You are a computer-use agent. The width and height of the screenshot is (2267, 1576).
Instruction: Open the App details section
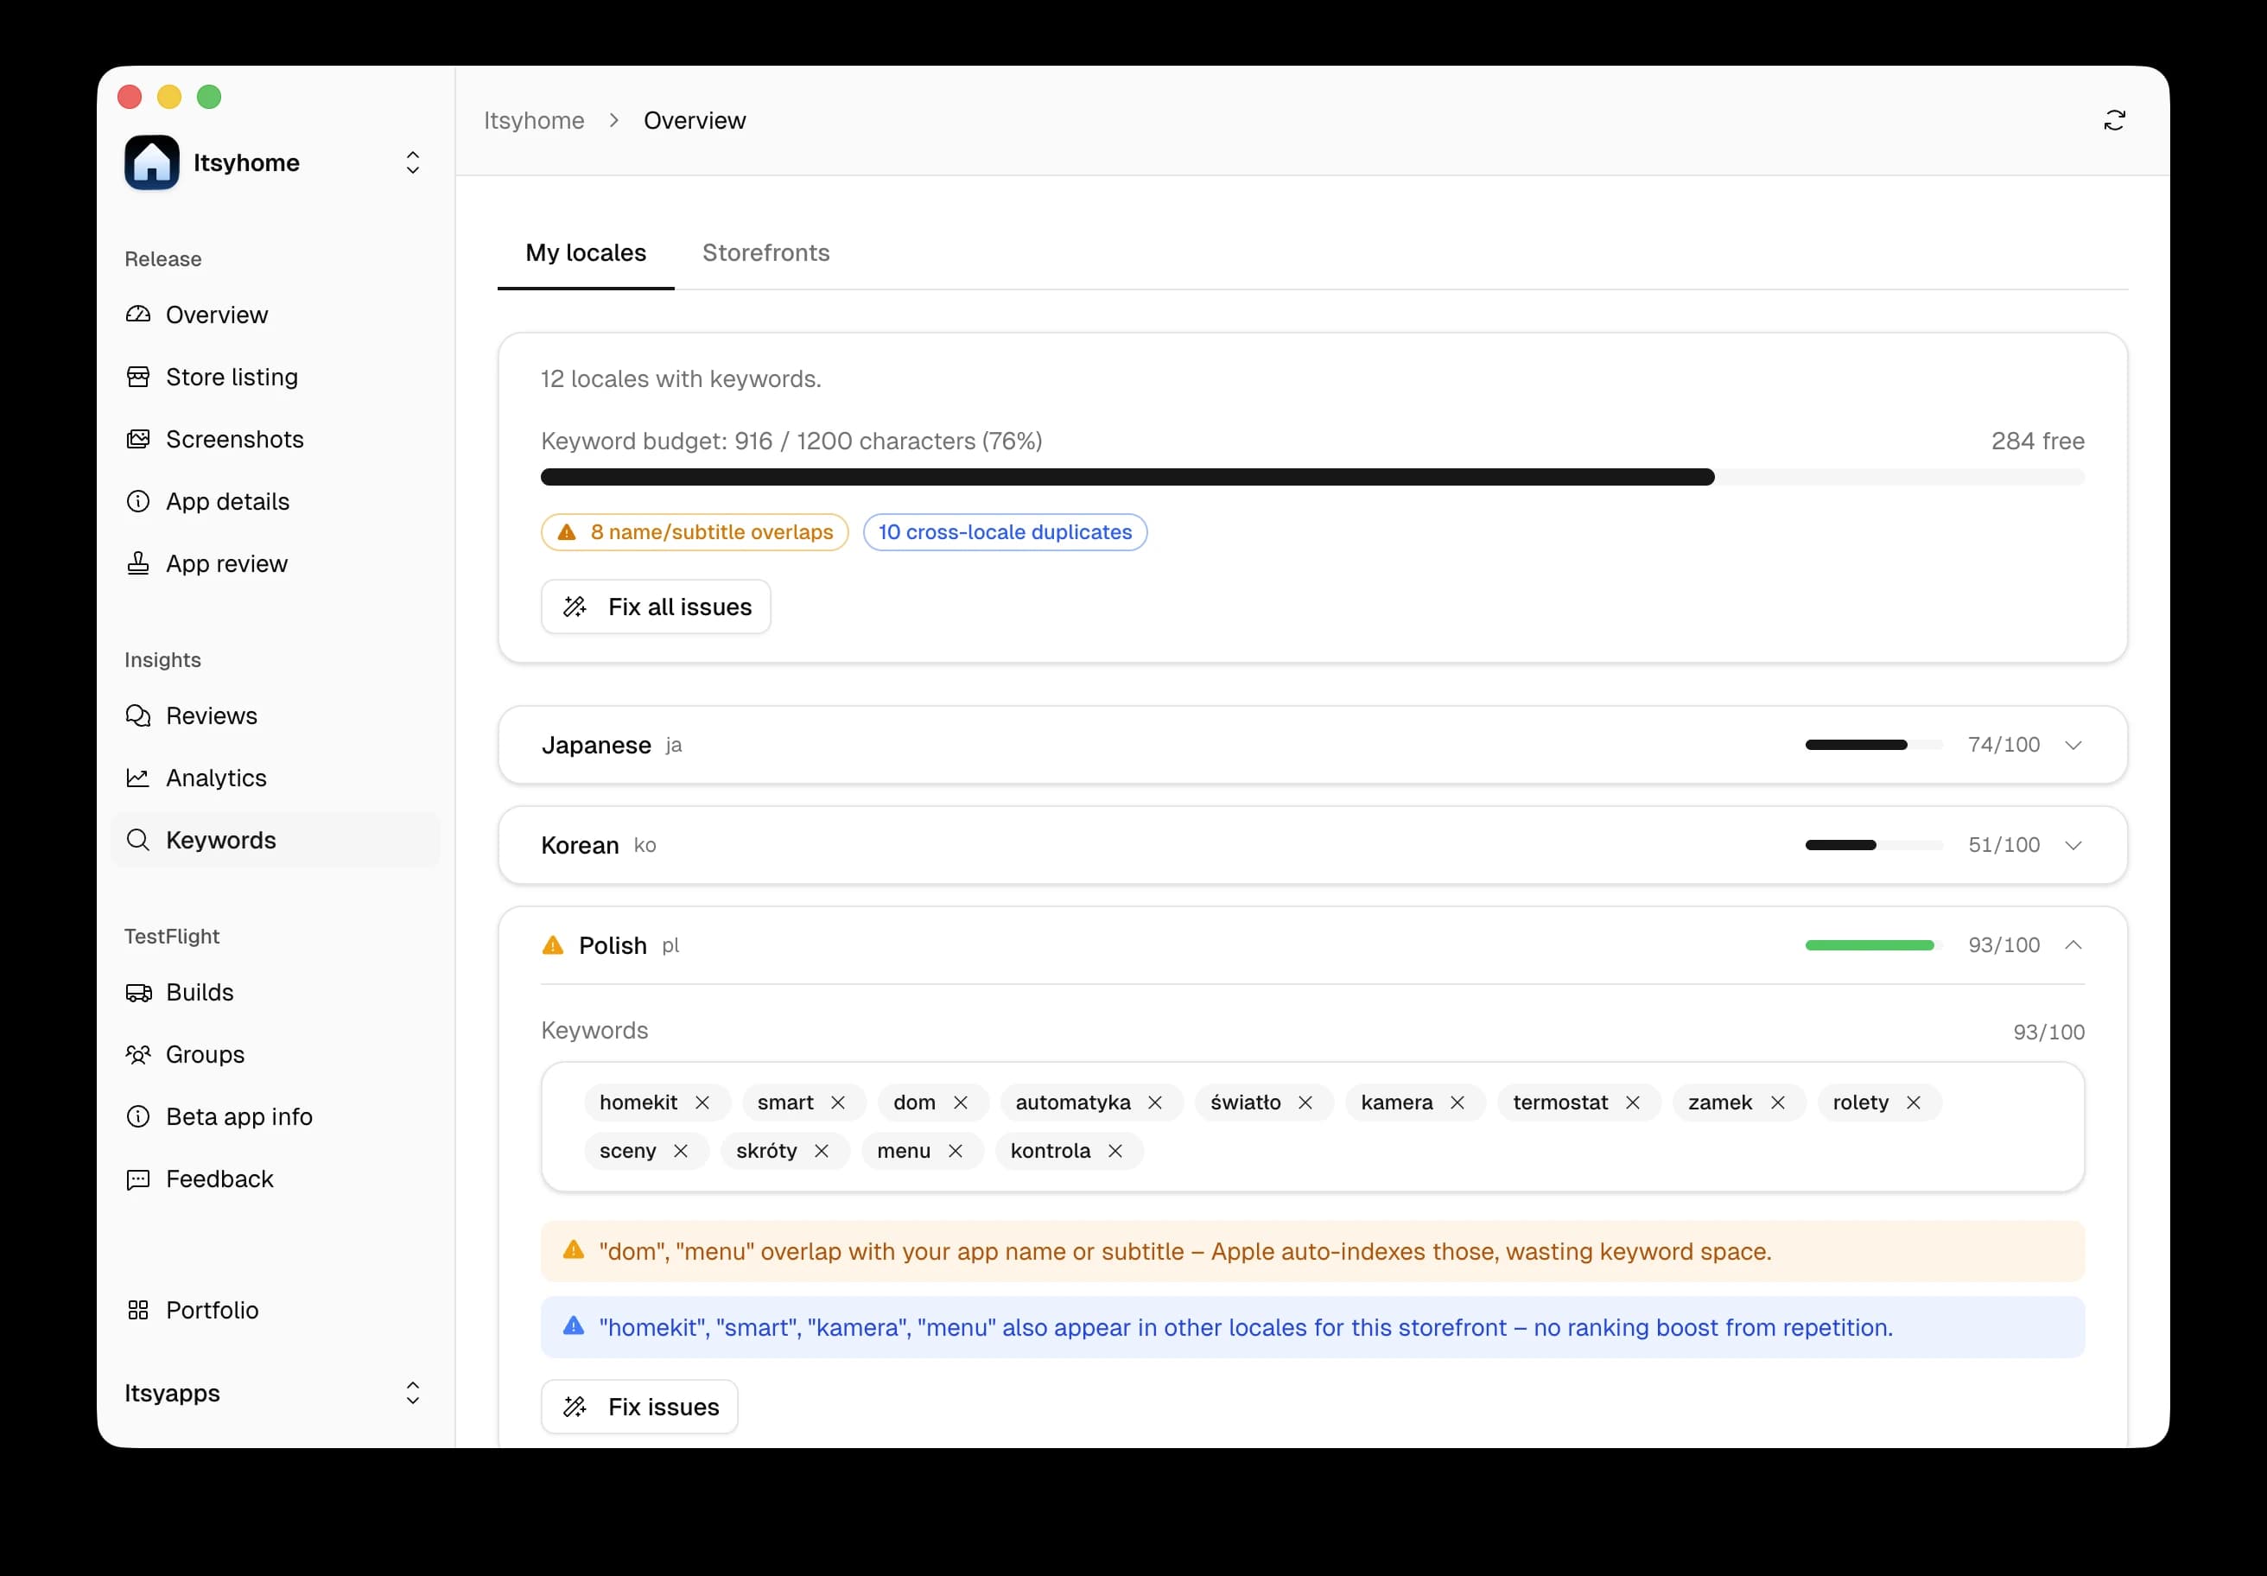227,500
